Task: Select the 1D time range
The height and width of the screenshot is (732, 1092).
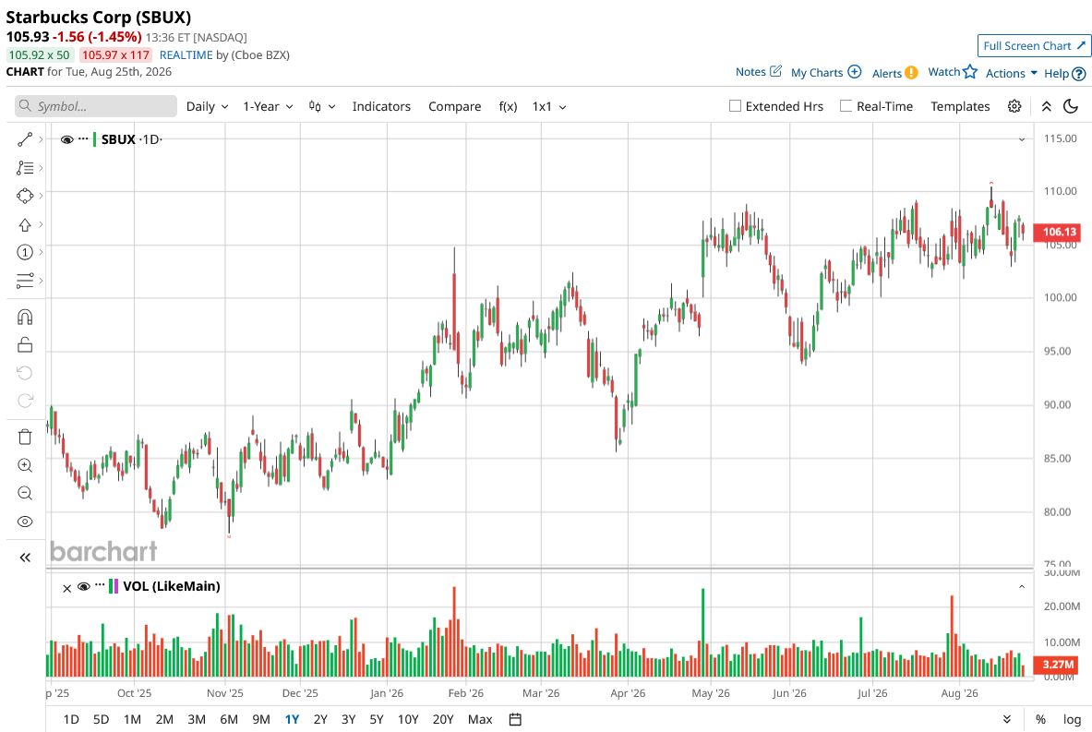Action: tap(71, 719)
